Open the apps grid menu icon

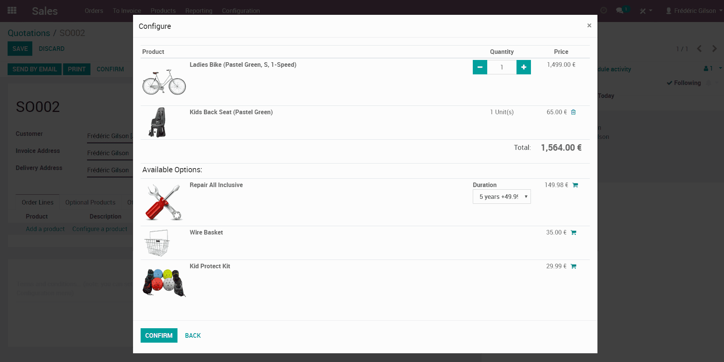click(12, 11)
